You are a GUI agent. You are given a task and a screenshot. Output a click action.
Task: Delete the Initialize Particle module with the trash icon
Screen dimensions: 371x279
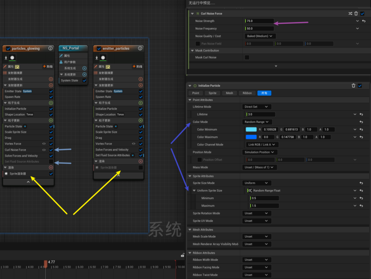tap(353, 86)
